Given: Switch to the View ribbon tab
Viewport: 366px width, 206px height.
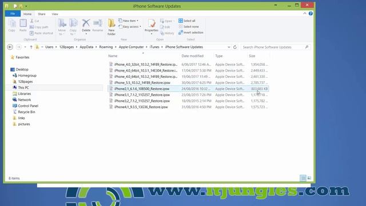Looking at the screenshot, I should point(55,14).
